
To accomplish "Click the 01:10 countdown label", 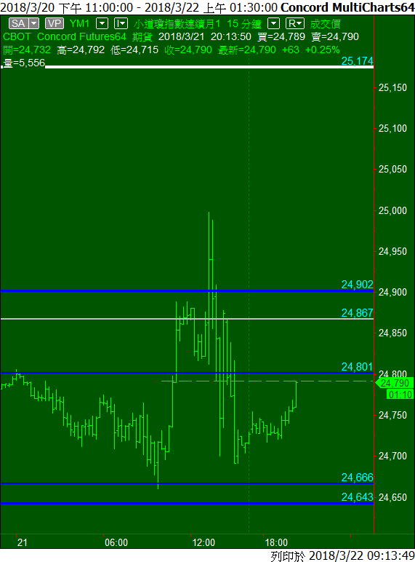I will (400, 395).
